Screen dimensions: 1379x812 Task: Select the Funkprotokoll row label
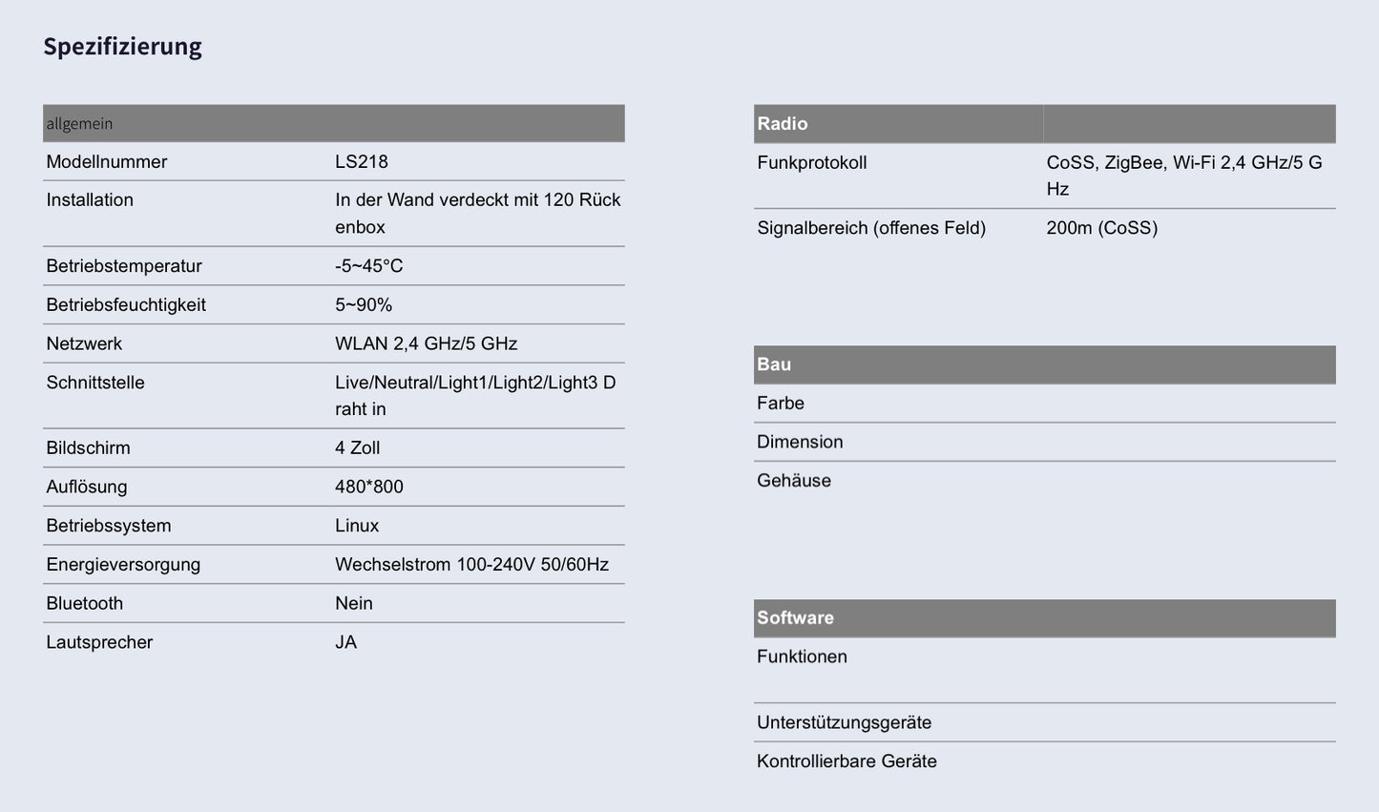[x=812, y=163]
